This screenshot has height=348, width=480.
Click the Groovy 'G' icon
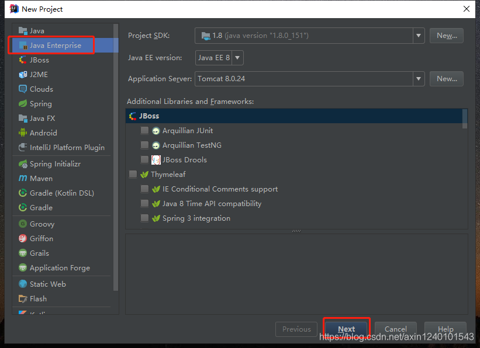click(23, 224)
